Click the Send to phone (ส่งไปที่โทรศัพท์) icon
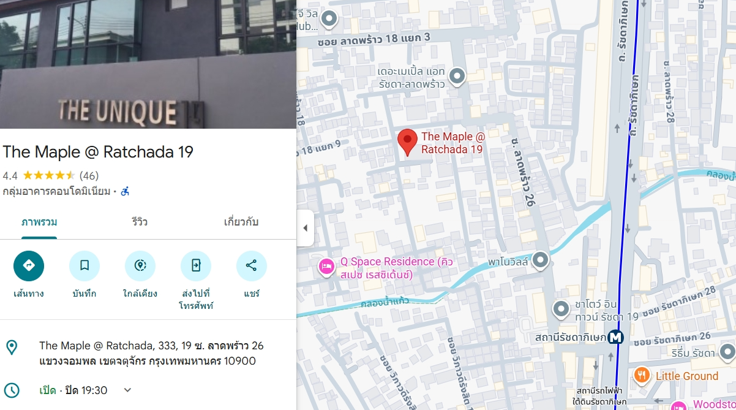The height and width of the screenshot is (410, 736). pyautogui.click(x=196, y=265)
